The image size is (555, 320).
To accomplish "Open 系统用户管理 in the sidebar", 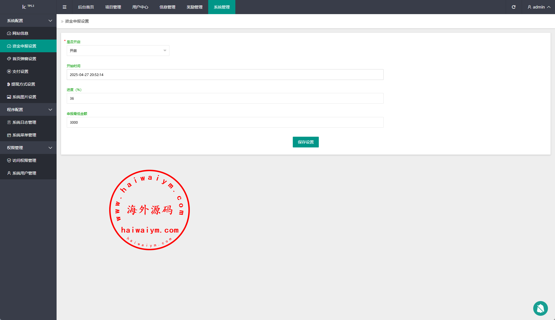I will pos(24,173).
